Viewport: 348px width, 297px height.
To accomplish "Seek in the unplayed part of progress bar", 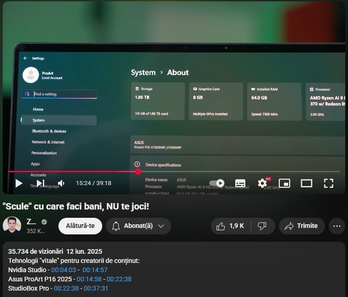I will click(240, 171).
